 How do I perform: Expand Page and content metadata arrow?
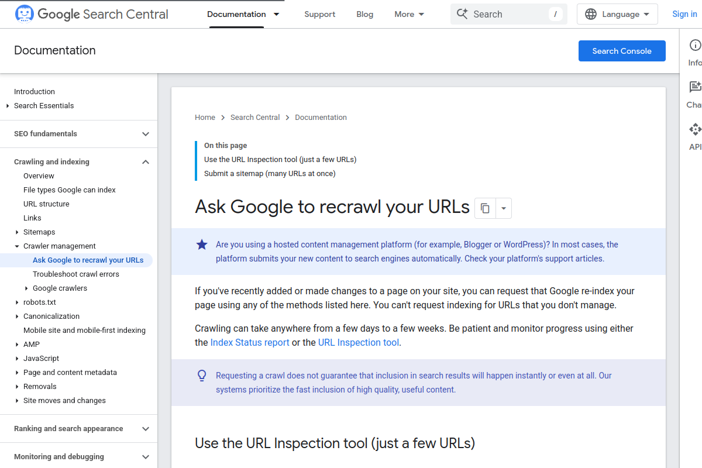17,373
